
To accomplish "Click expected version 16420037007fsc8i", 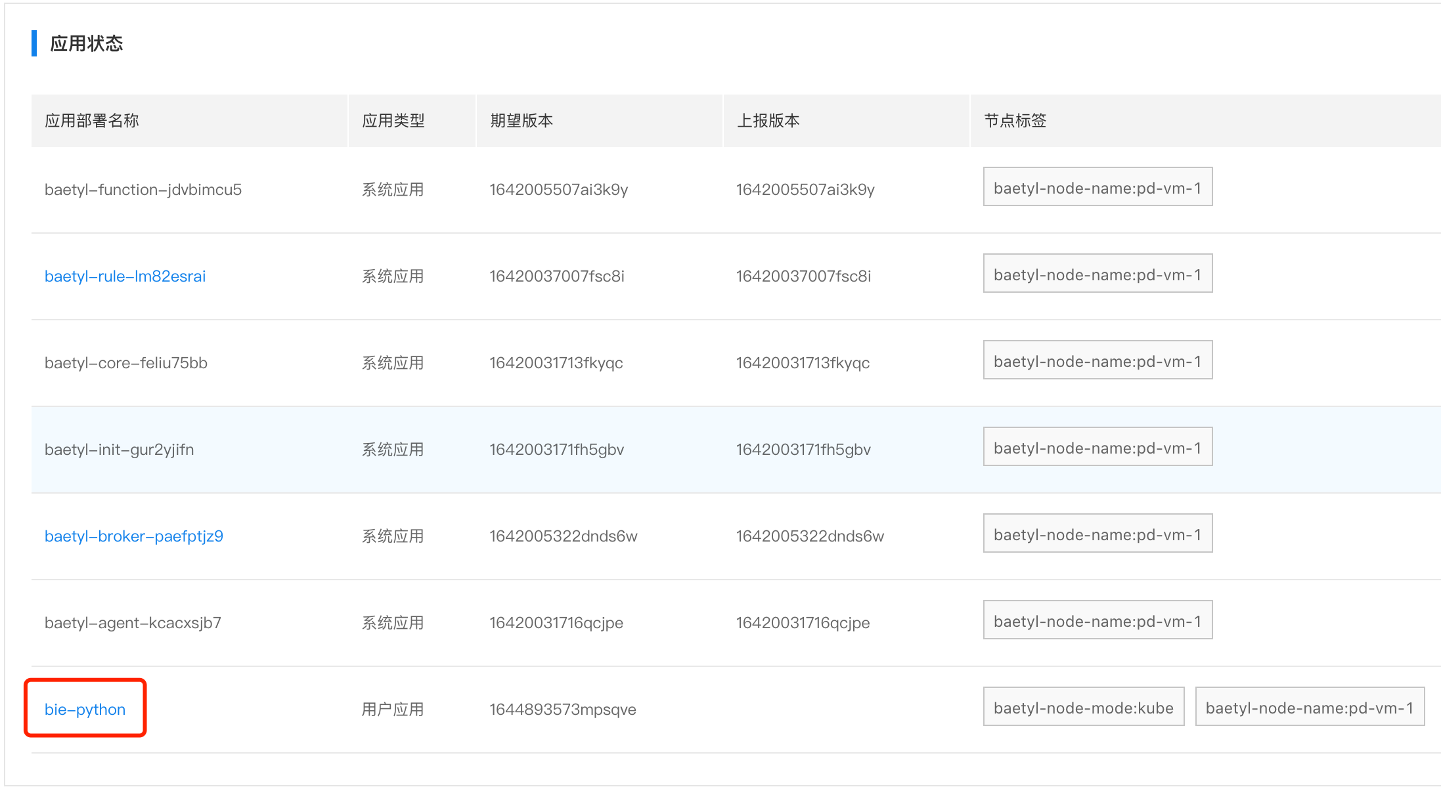I will [x=557, y=276].
